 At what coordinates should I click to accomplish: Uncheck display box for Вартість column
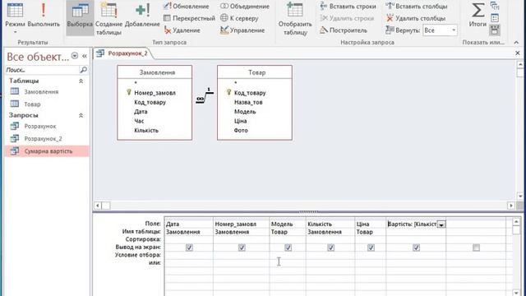point(417,247)
